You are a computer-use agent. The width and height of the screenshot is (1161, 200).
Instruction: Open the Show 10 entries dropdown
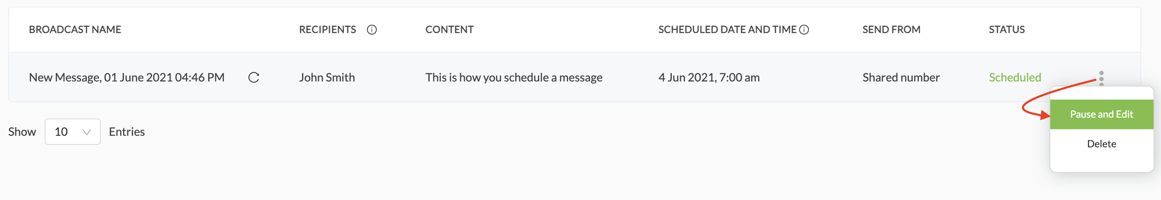pyautogui.click(x=73, y=132)
